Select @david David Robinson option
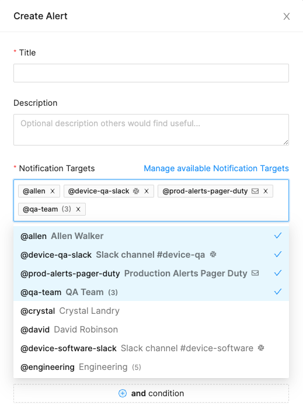Viewport: 303px width, 412px height. (151, 330)
